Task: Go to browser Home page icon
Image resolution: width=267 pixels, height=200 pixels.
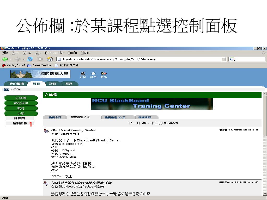Action: pyautogui.click(x=50, y=59)
